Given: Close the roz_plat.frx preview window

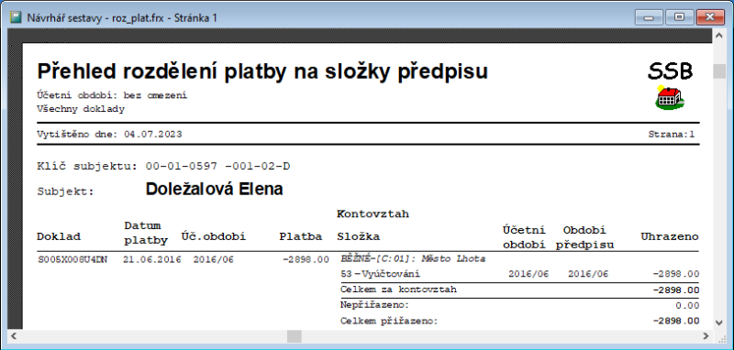Looking at the screenshot, I should coord(709,17).
